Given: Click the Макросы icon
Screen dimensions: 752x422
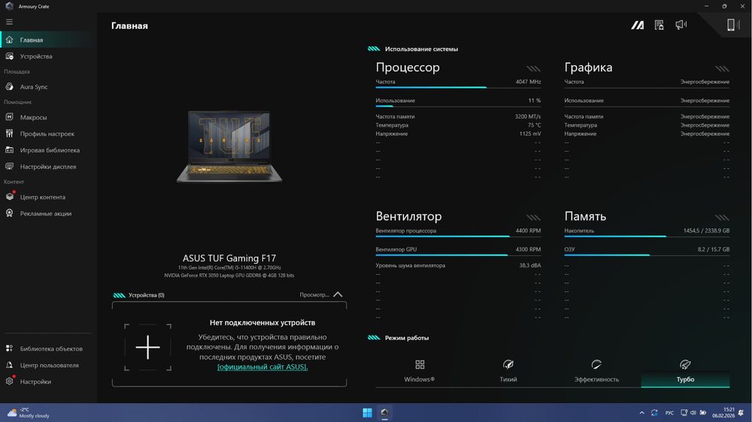Looking at the screenshot, I should (9, 117).
